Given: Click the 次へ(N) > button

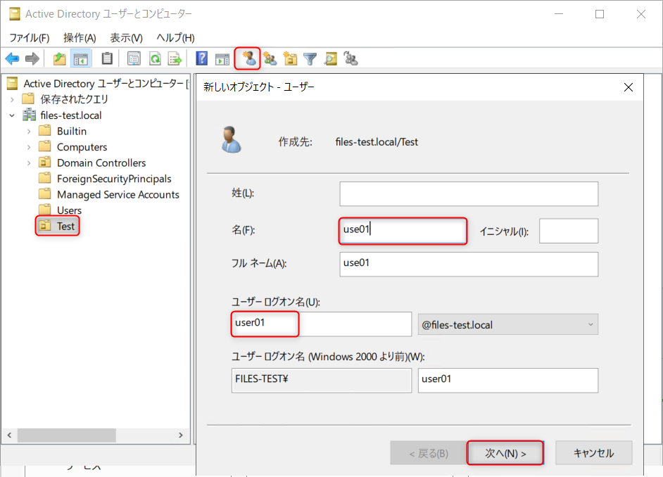Looking at the screenshot, I should (x=505, y=453).
